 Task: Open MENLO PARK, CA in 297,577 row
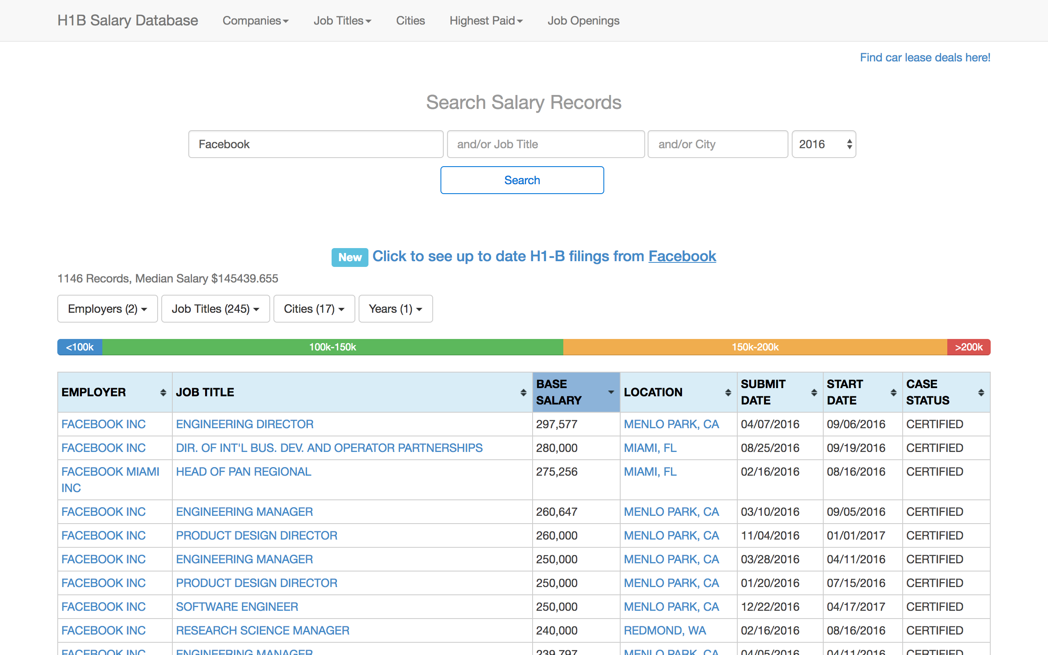[671, 424]
